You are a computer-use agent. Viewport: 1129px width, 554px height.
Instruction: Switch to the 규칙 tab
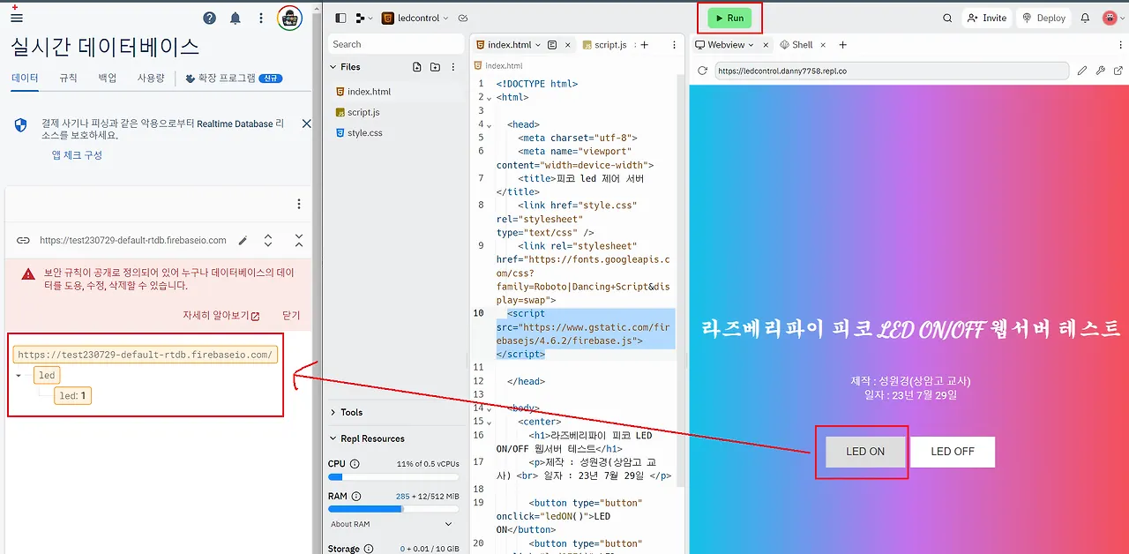[68, 78]
